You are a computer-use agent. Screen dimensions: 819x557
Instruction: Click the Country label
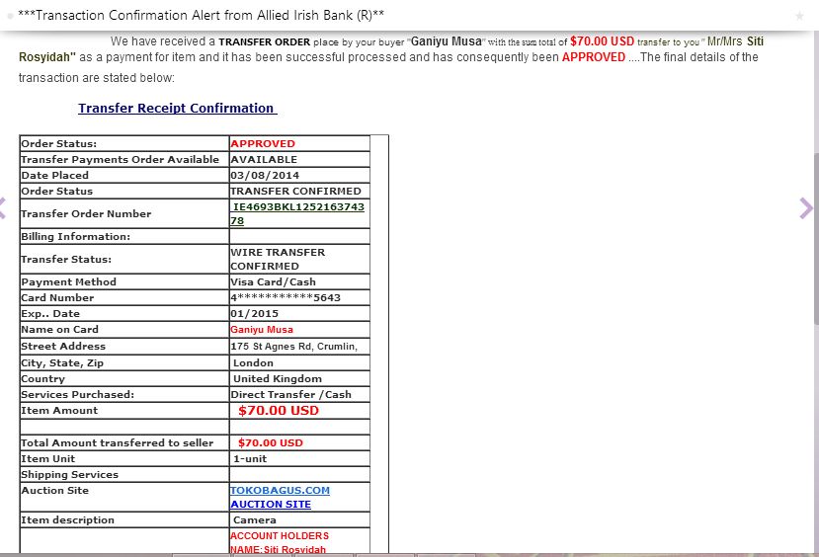point(42,379)
